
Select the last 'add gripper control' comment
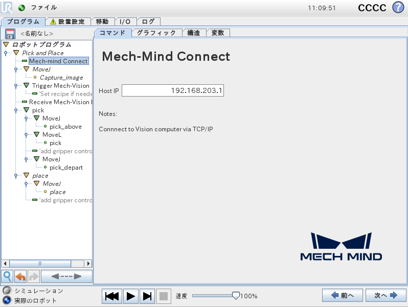pos(65,200)
